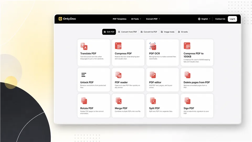Viewport: 252px width, 142px height.
Task: Click the Merge PDF icon
Action: (x=119, y=101)
